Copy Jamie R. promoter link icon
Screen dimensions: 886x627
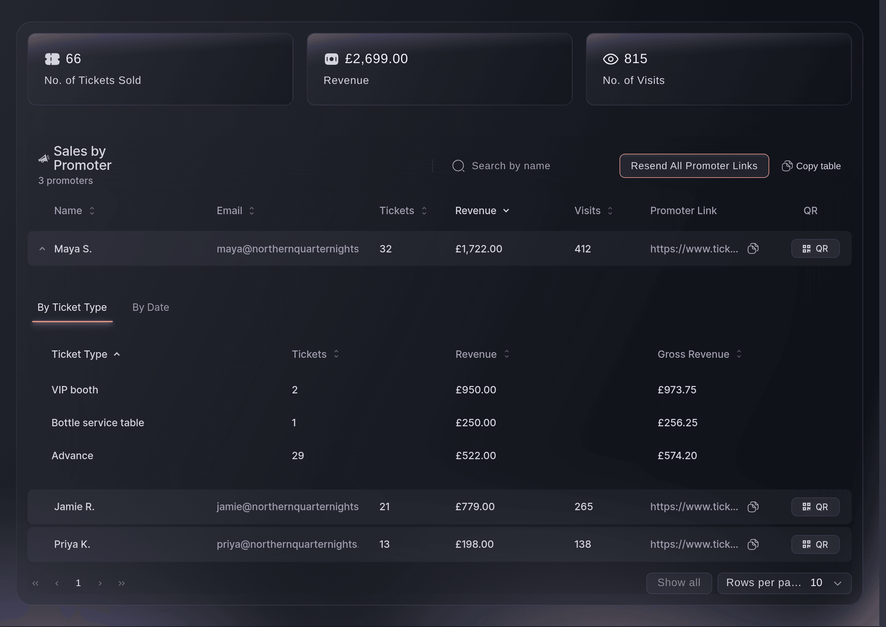coord(753,507)
